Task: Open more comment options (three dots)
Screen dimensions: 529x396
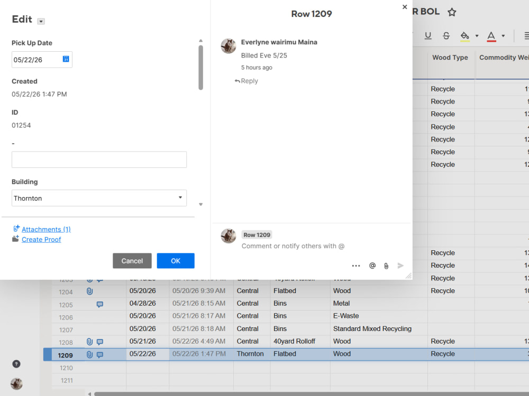Action: point(356,266)
